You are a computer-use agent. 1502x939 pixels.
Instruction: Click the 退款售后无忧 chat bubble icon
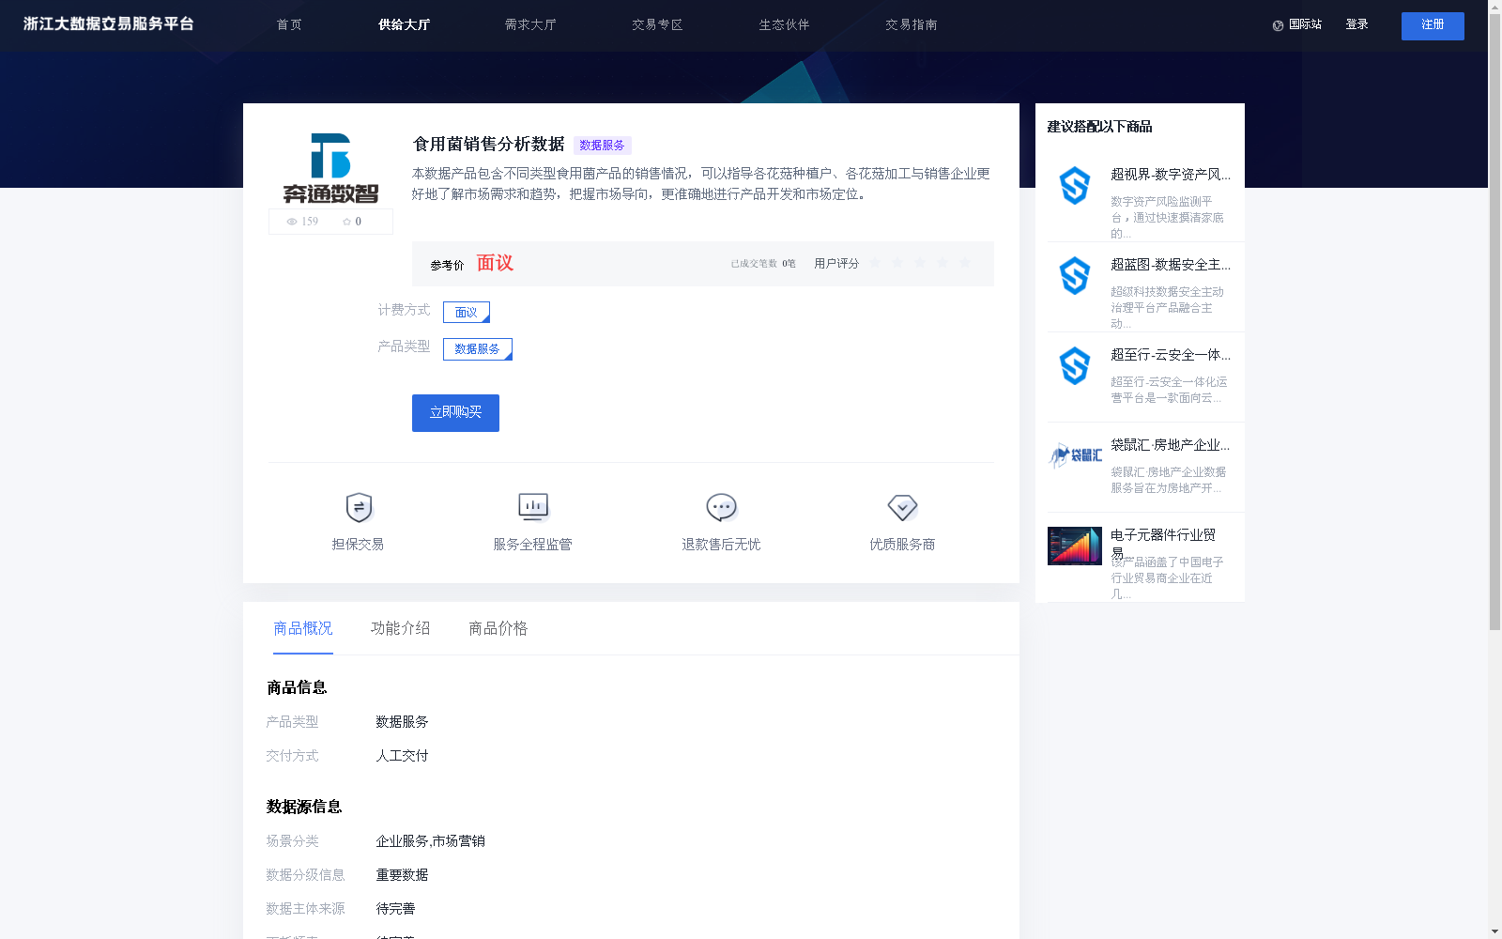721,507
